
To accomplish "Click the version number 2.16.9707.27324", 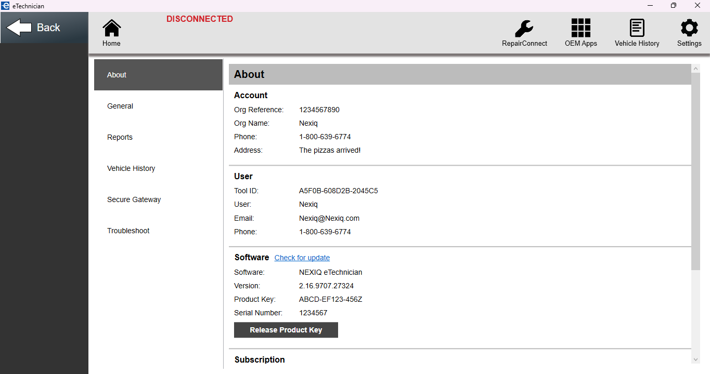I will (x=327, y=286).
